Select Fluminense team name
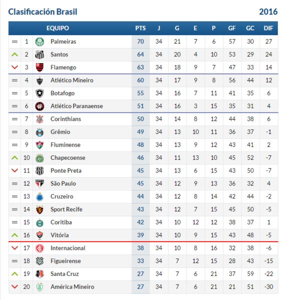Viewport: 285px width, 300px height. pos(65,145)
